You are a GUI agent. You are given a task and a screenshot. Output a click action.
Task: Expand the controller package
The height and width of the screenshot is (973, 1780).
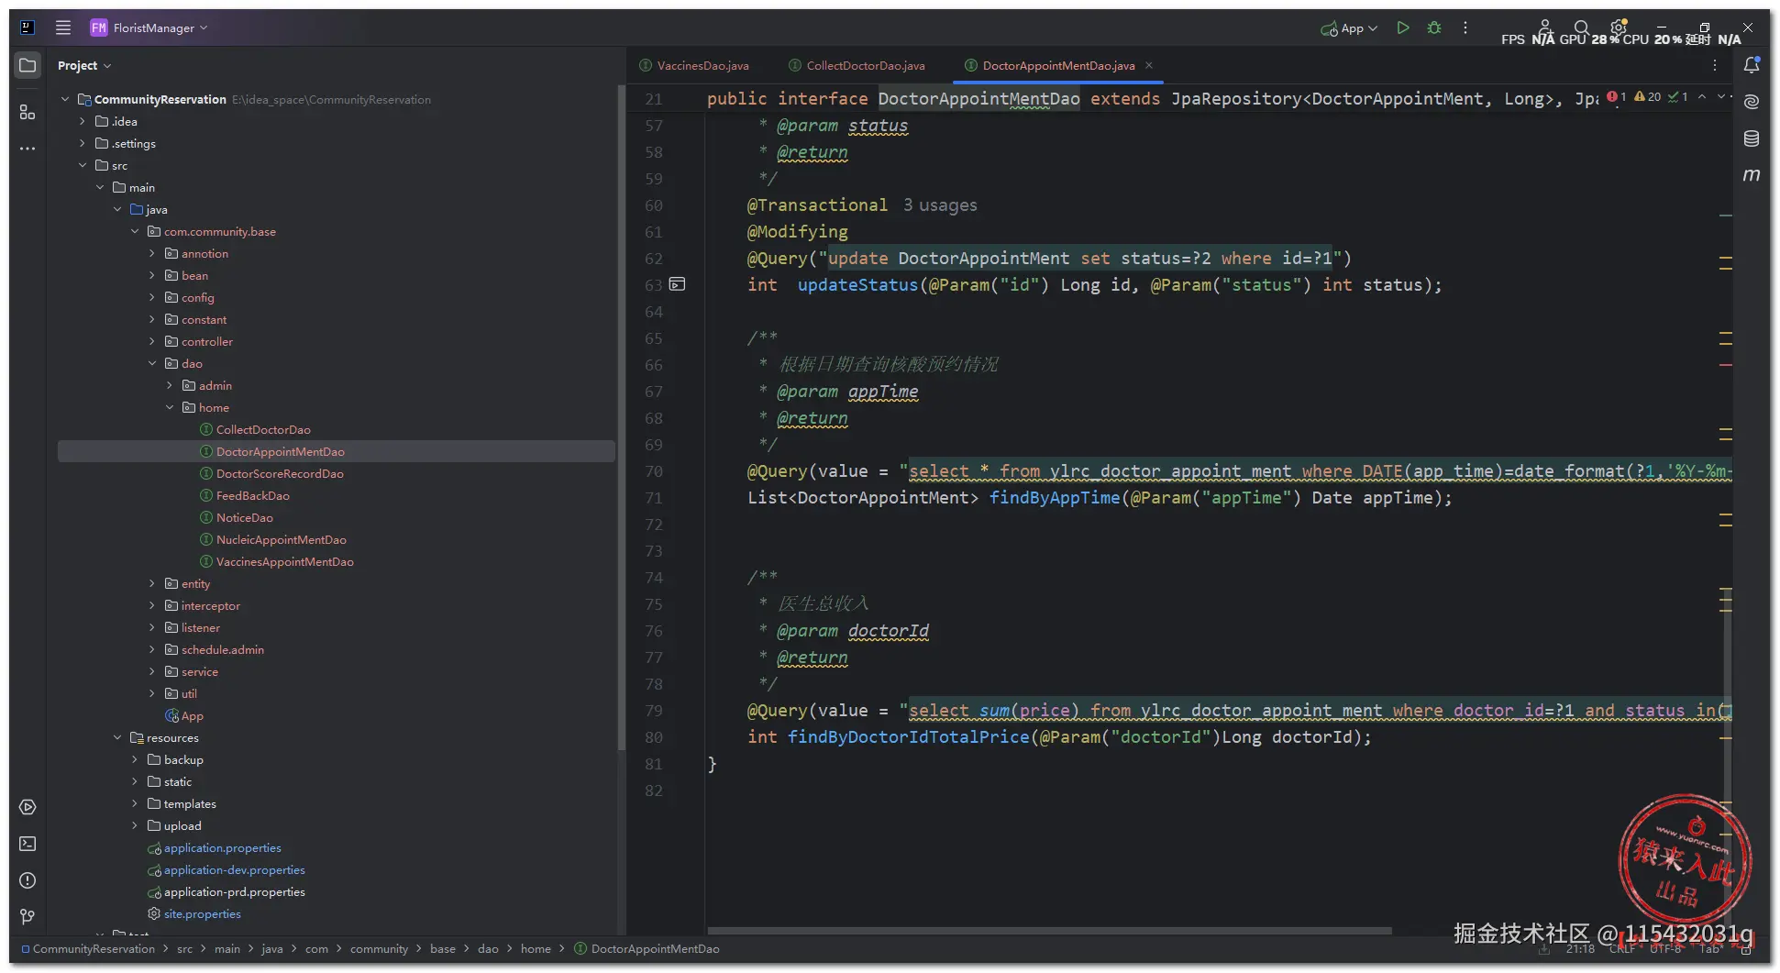[x=152, y=341]
